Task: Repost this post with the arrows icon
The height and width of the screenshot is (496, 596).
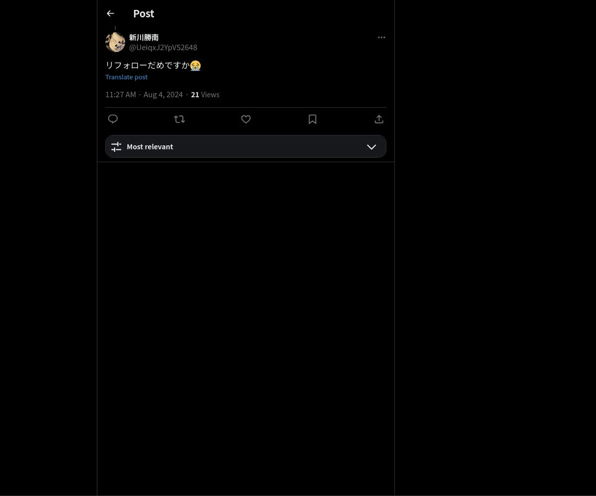Action: tap(179, 119)
